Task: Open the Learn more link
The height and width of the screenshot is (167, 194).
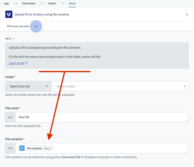Action: click(x=16, y=63)
